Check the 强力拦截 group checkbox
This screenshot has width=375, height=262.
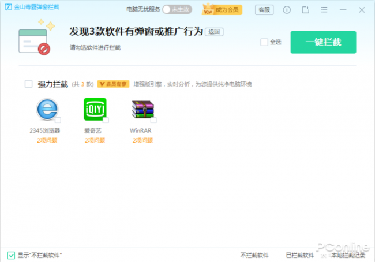(29, 84)
